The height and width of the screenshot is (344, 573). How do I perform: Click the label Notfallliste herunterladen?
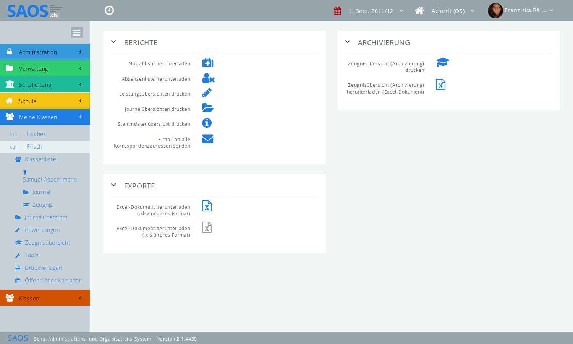159,64
